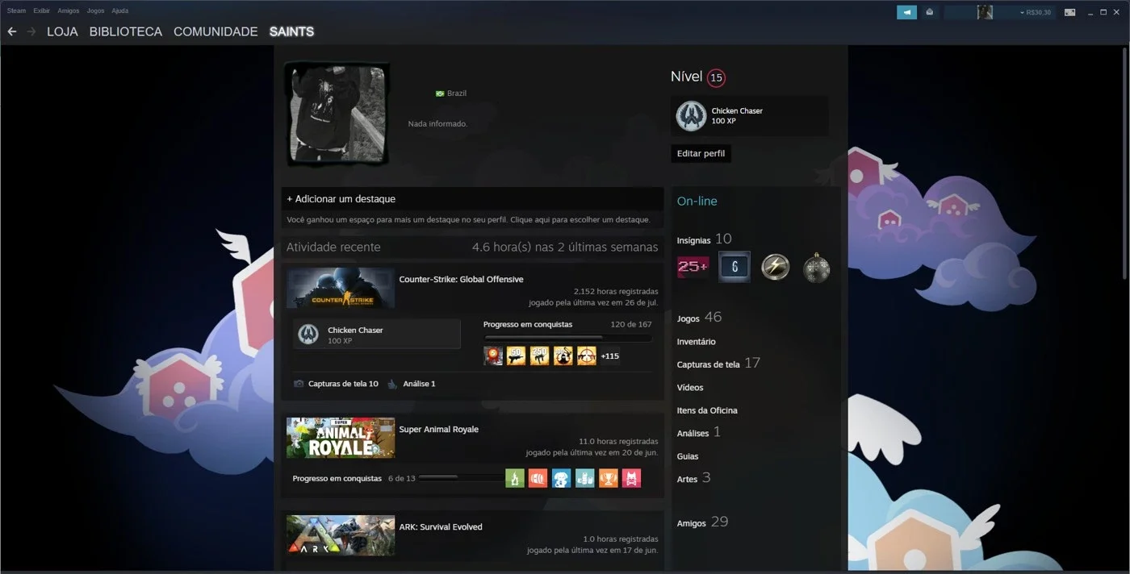
Task: Click the level 15 circle badge
Action: [716, 78]
